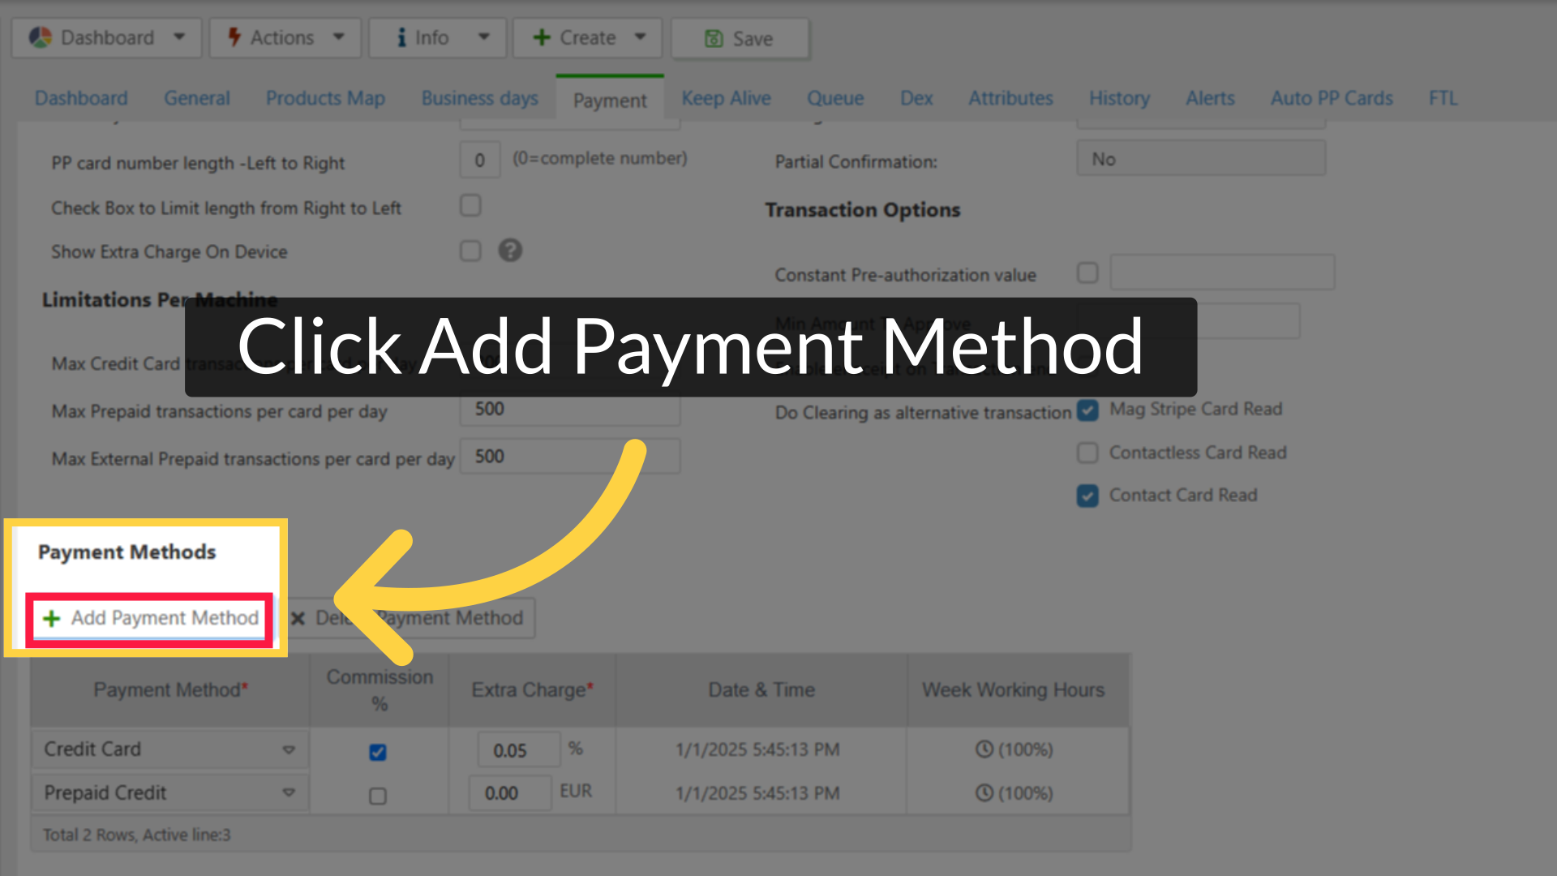Viewport: 1557px width, 876px height.
Task: Click the Extra Charge column header
Action: [x=532, y=690]
